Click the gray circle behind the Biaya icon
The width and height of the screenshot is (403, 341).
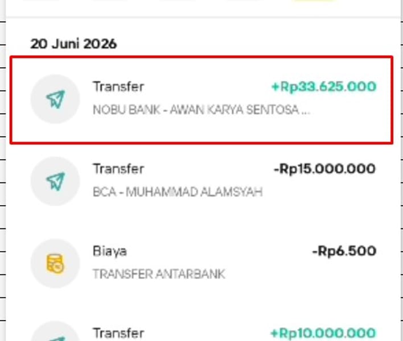55,264
